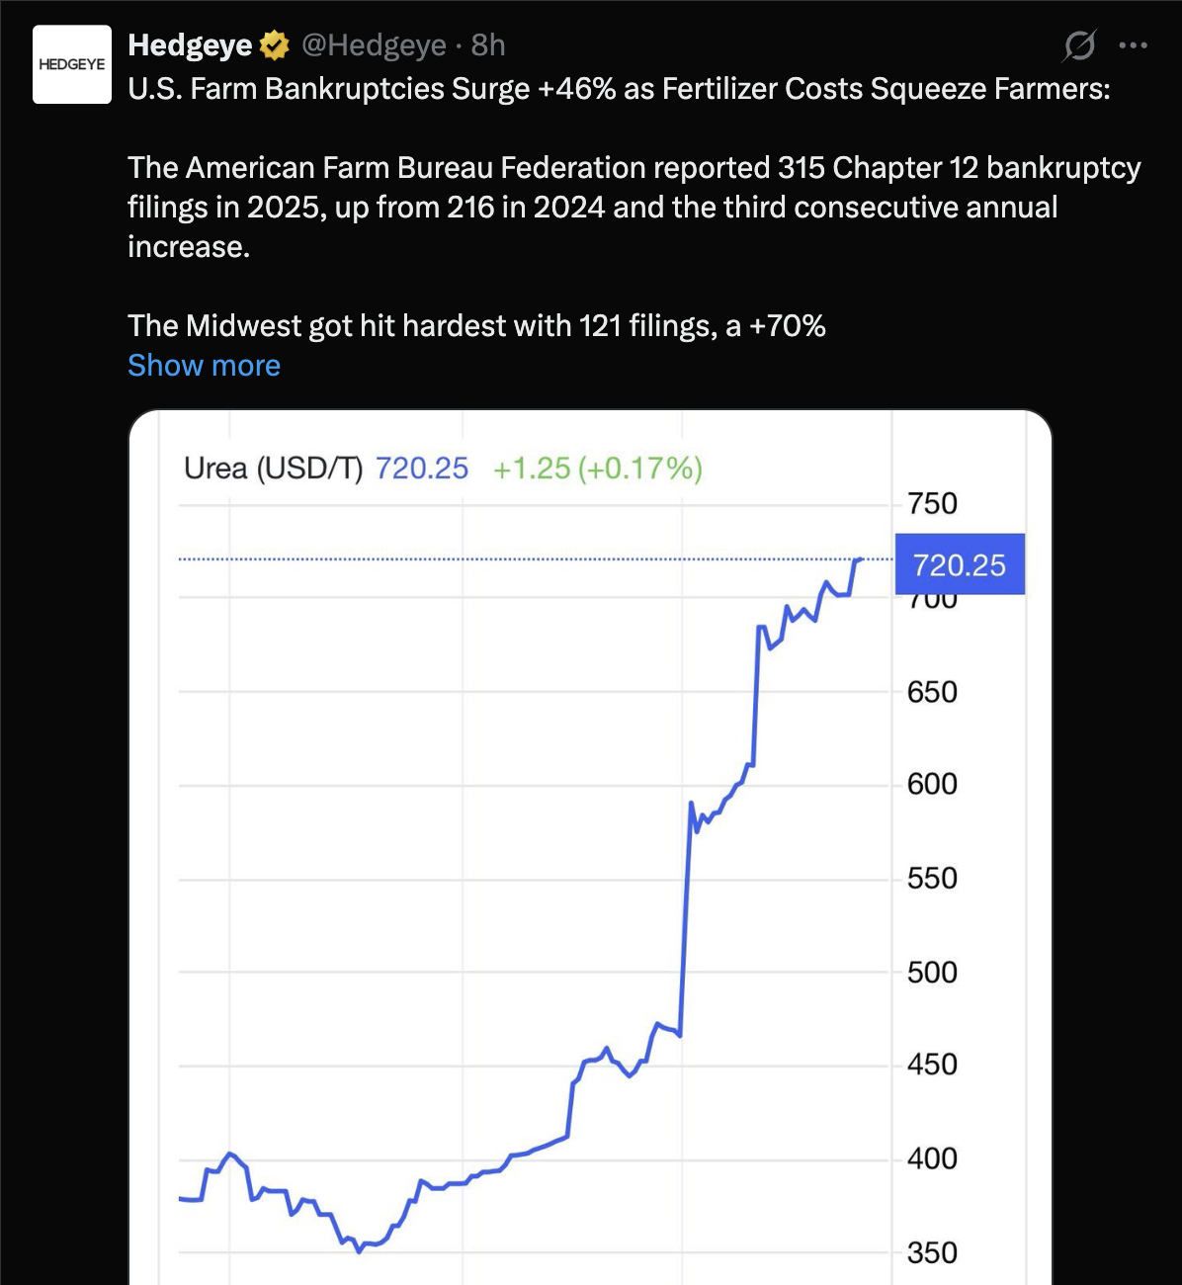This screenshot has width=1182, height=1285.
Task: Click the Hedgeye profile avatar logo
Action: tap(72, 64)
